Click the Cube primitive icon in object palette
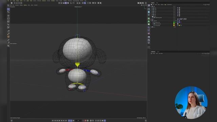 tap(149, 9)
